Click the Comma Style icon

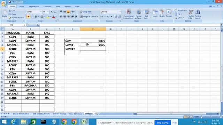tap(111, 17)
